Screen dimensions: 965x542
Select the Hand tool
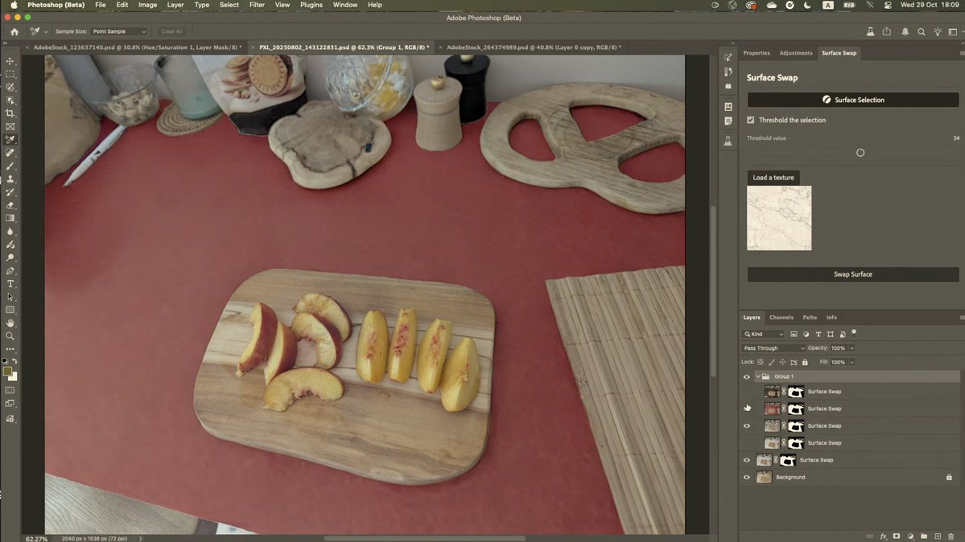tap(10, 322)
